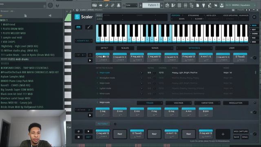
Task: Click the plugin plug icon in toolbar
Action: pos(203,5)
